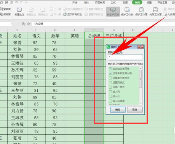
Task: Click permissions list scroll down arrow
Action: tap(141, 103)
